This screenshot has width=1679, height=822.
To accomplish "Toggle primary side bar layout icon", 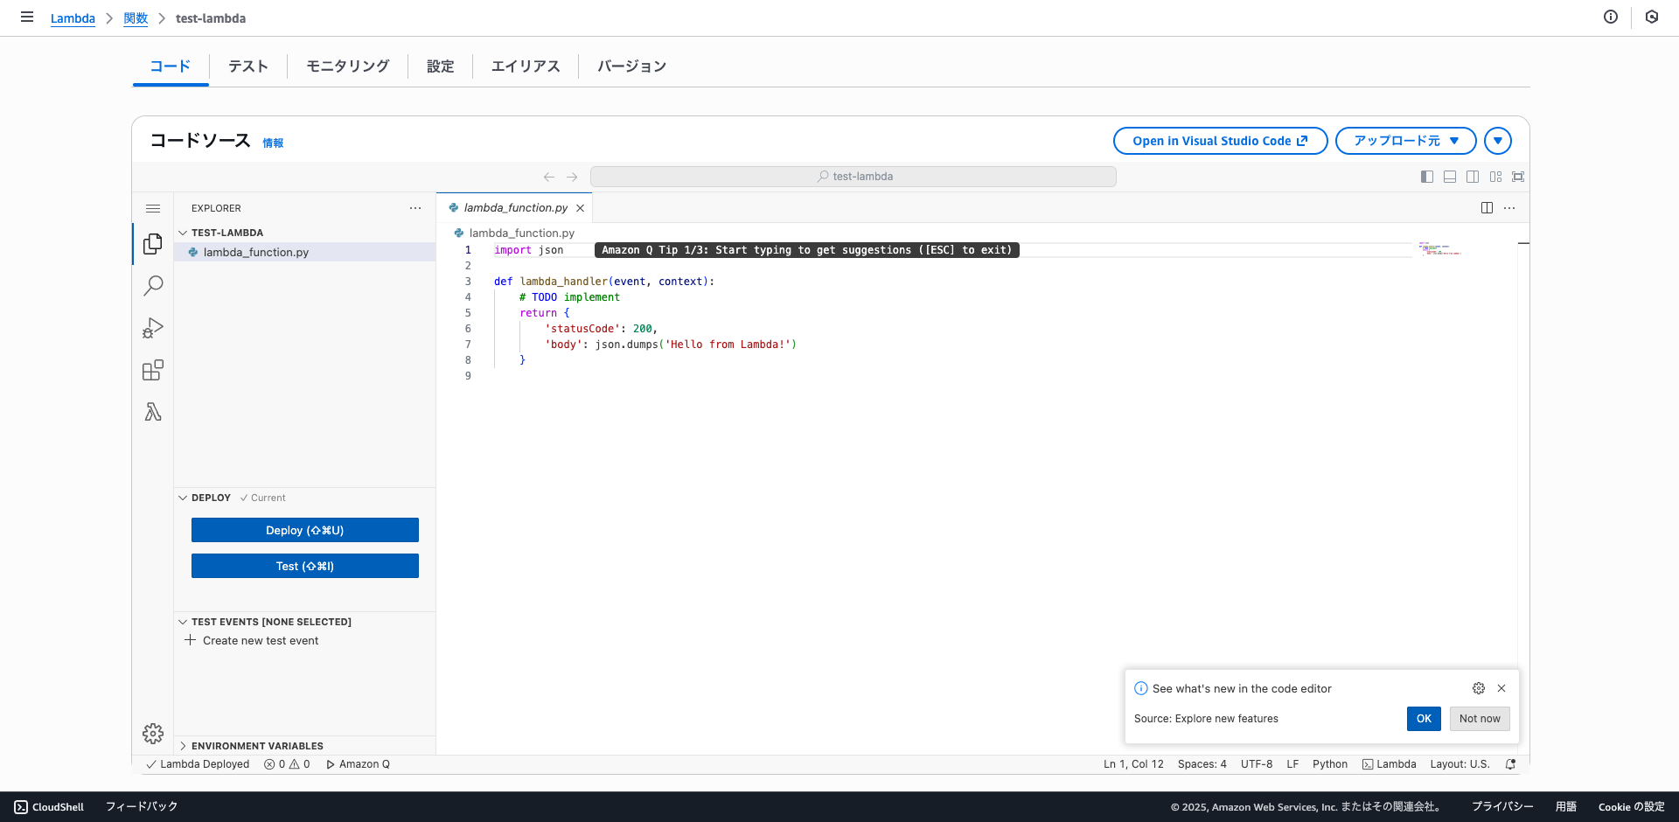I will point(1427,177).
